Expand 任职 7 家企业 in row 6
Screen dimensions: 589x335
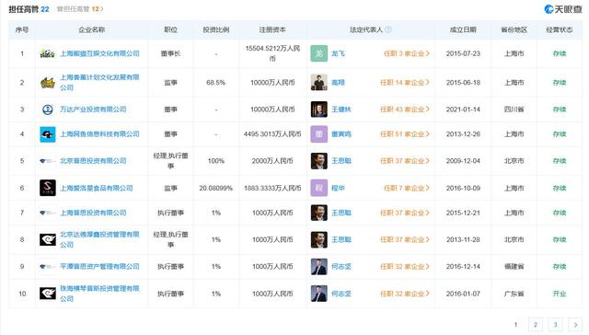pos(407,188)
